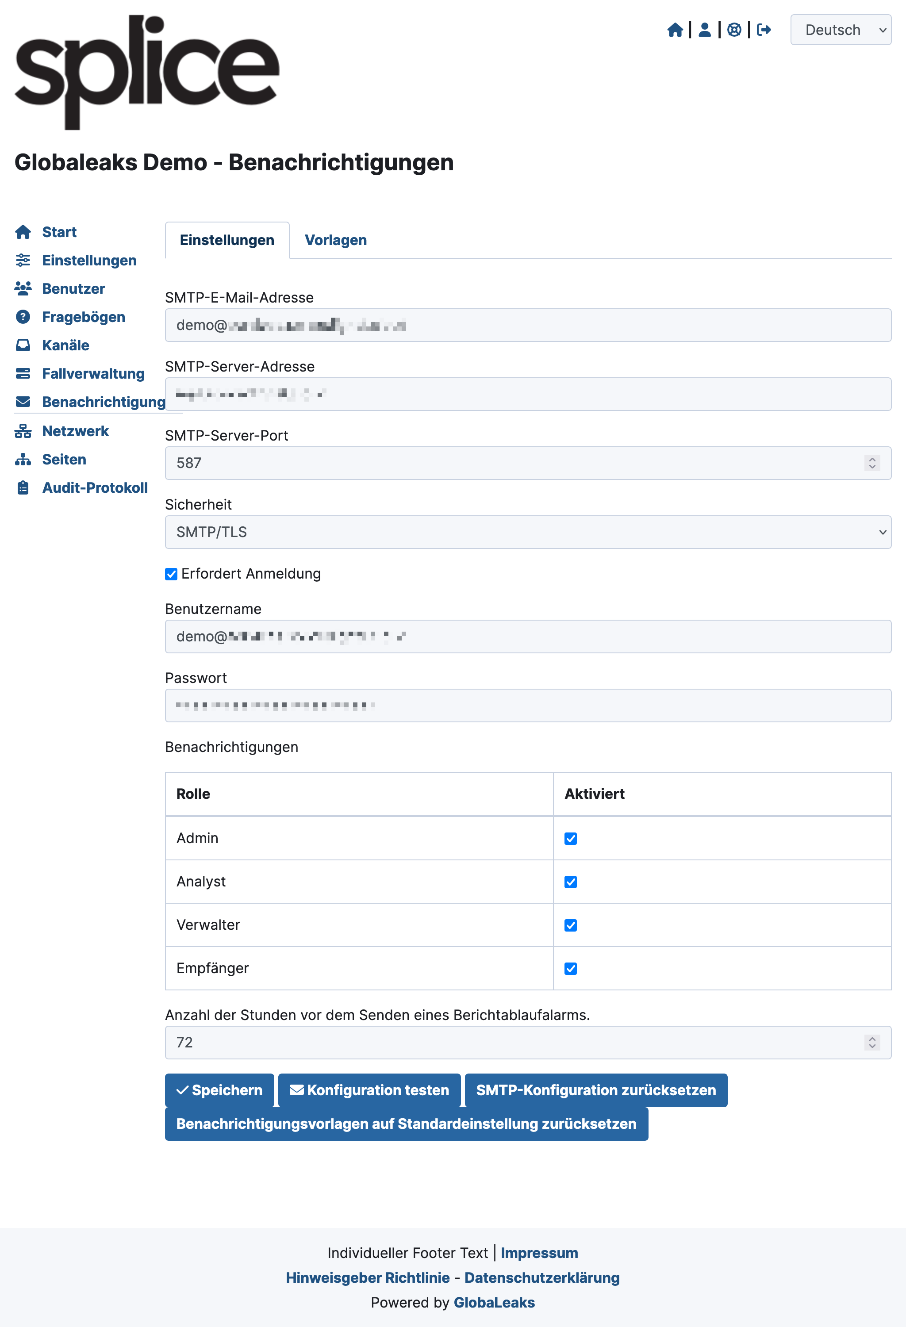Click the Speichern button
Screen dimensions: 906x1327
(x=219, y=1090)
